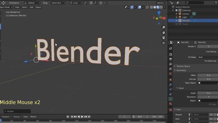Image resolution: width=218 pixels, height=123 pixels.
Task: Toggle viewport overlays button
Action: 139,7
